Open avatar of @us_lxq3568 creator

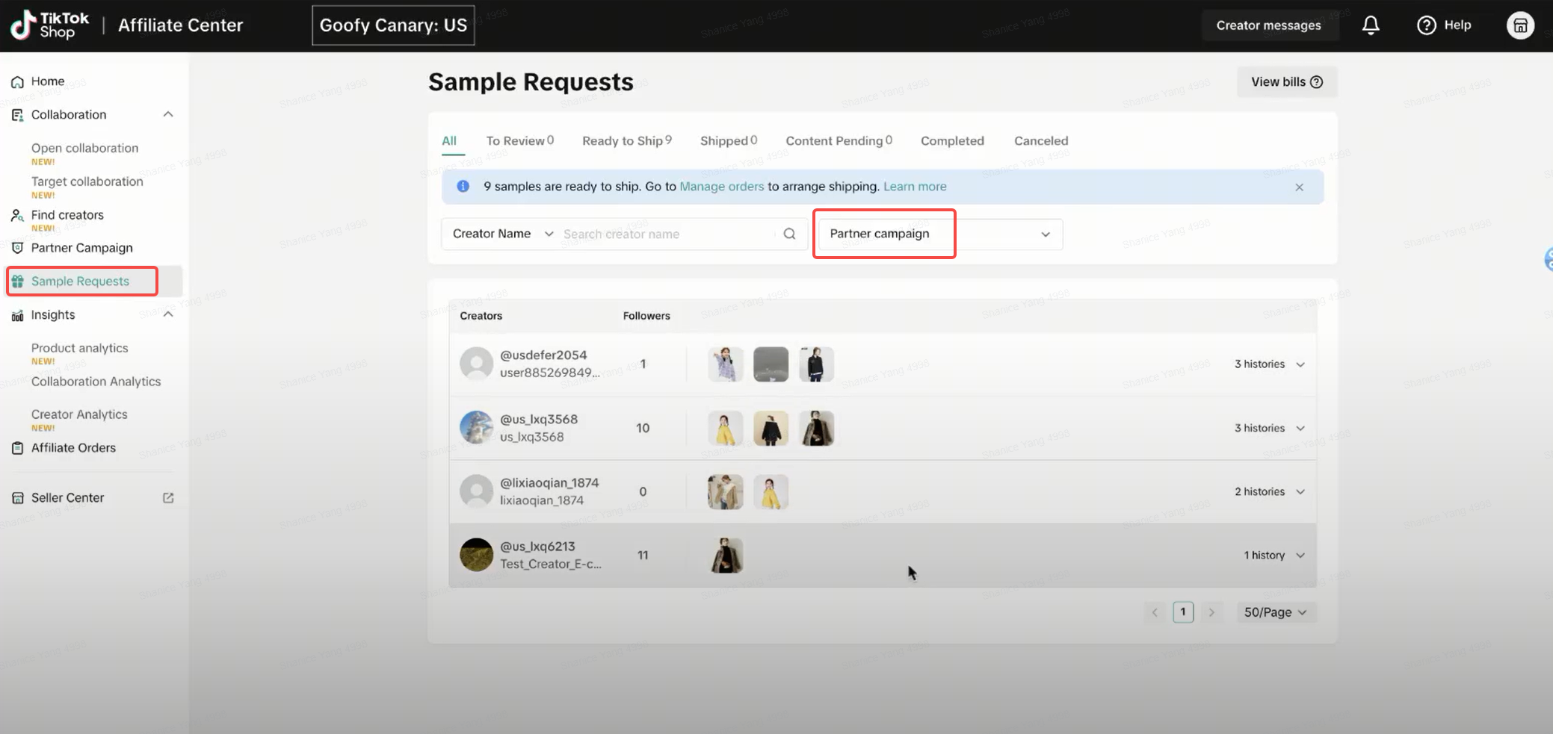tap(476, 428)
